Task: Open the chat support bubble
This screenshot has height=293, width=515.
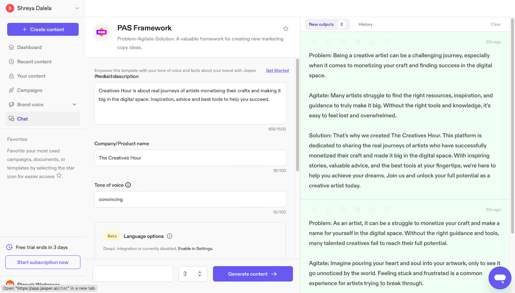Action: pos(500,278)
